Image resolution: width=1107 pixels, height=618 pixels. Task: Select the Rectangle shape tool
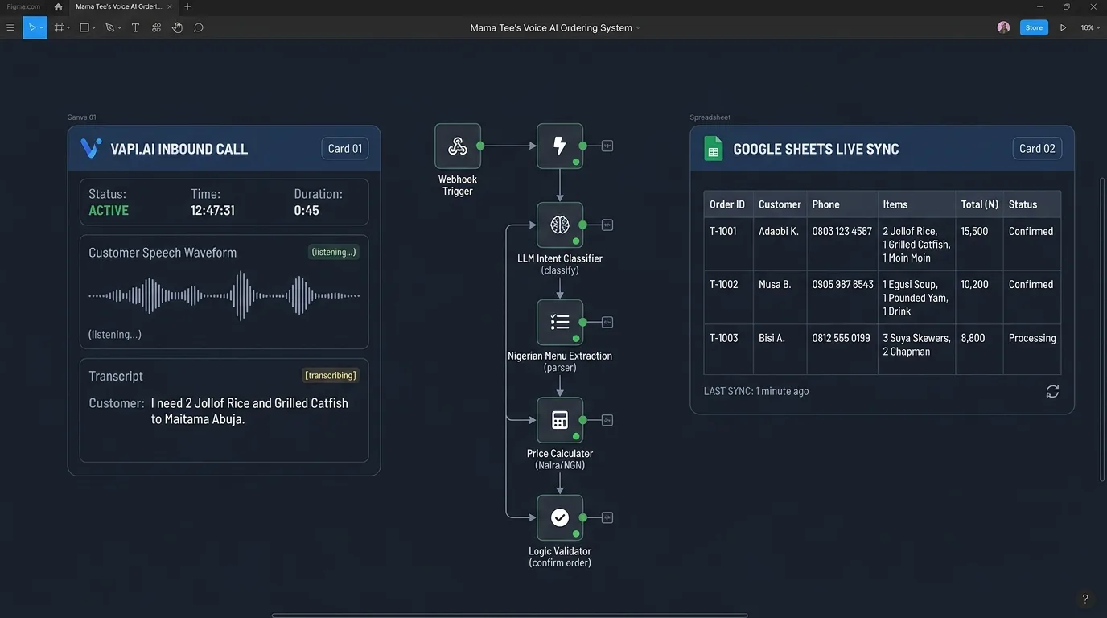84,27
